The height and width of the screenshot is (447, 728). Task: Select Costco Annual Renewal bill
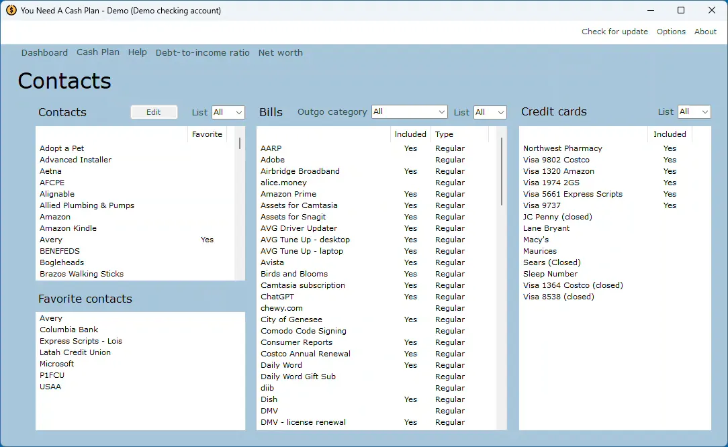(x=306, y=354)
